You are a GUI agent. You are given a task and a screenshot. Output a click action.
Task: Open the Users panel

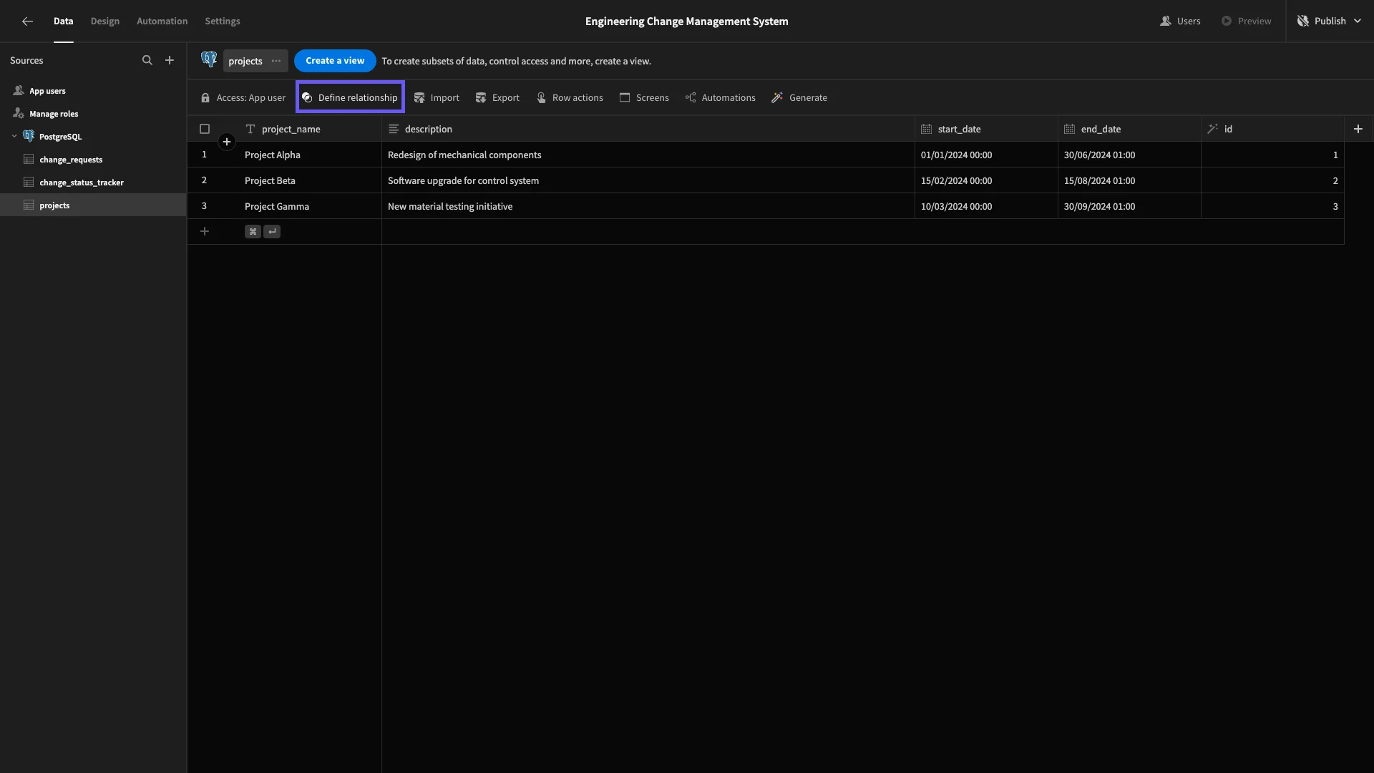[x=1180, y=21]
